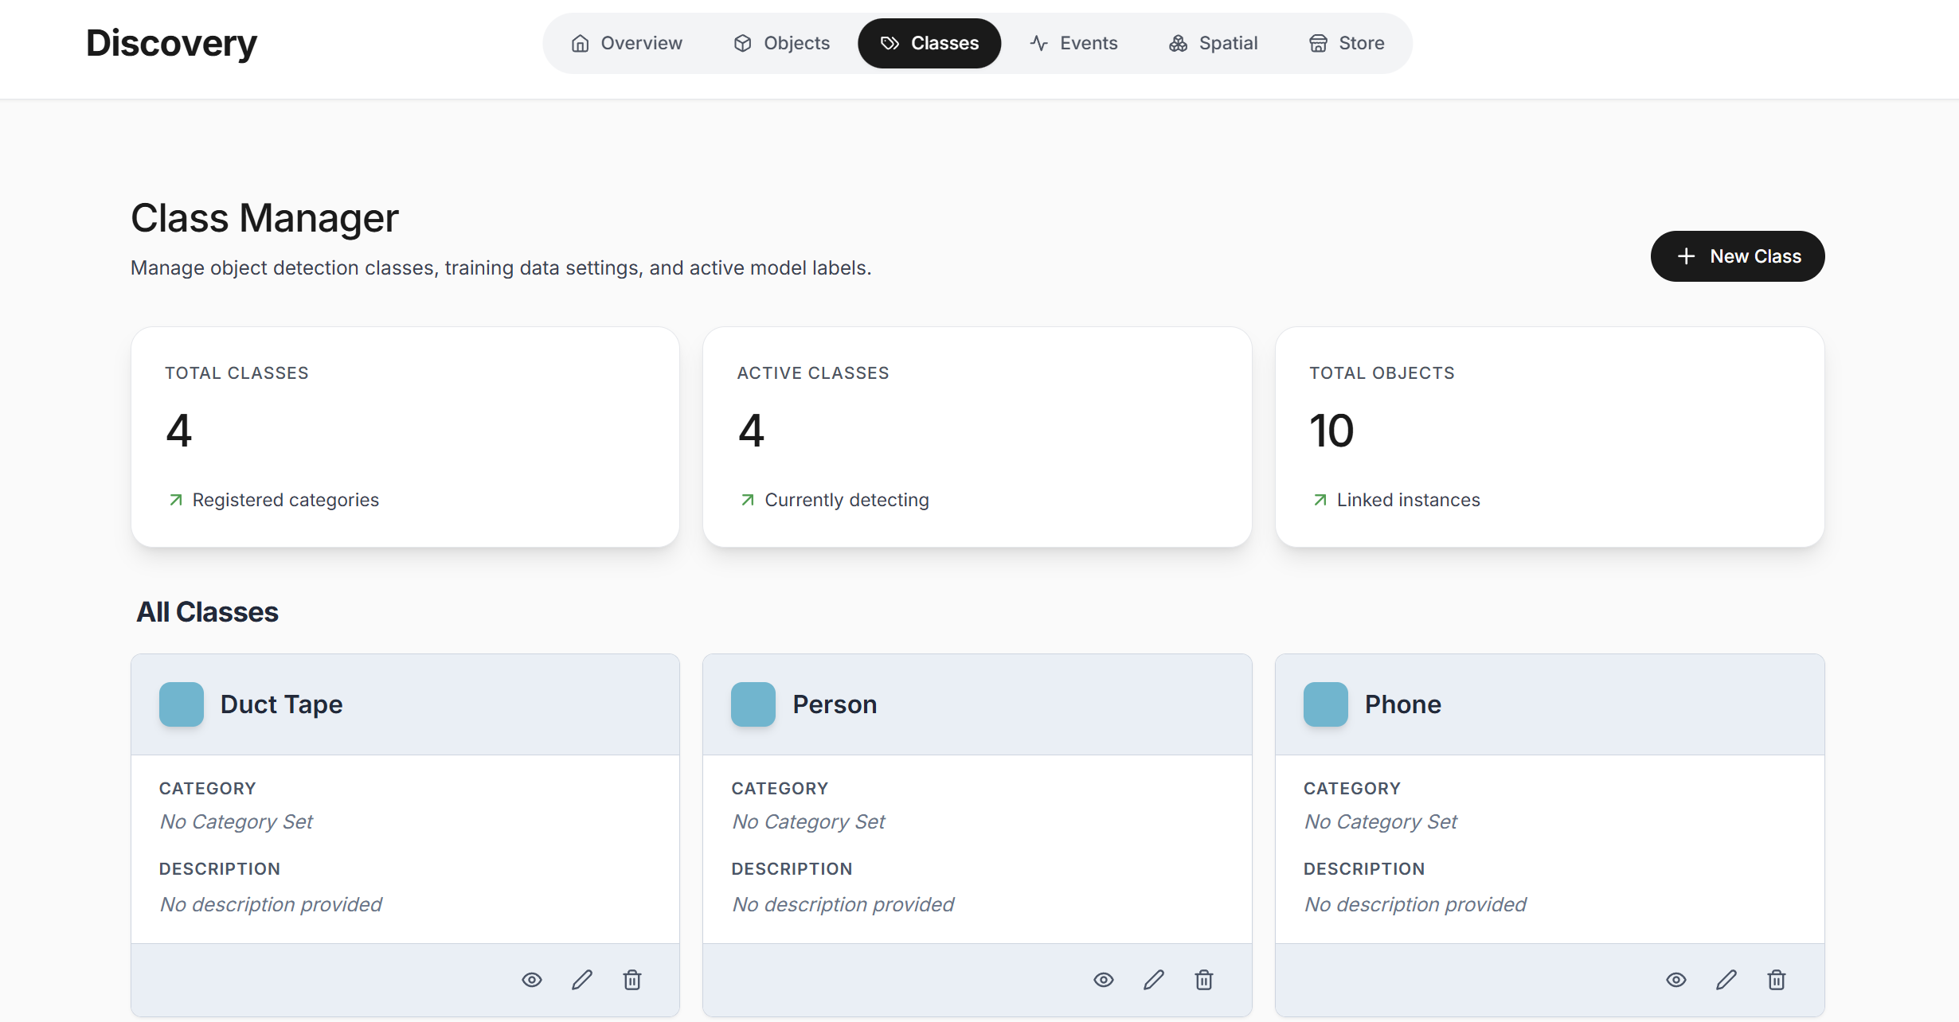Click the Duct Tape blue color swatch

tap(182, 704)
